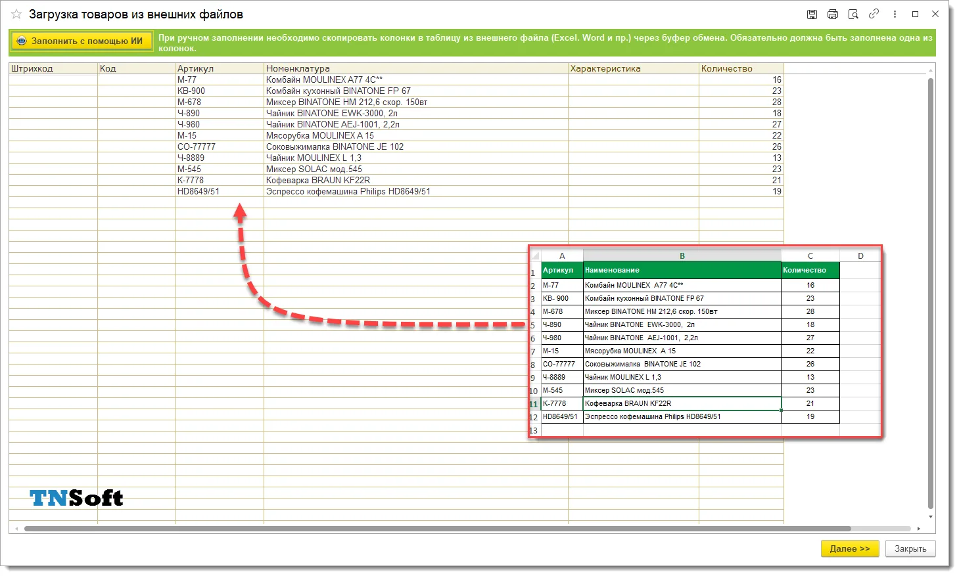Click the Артикул column header in the form table
Viewport: 959px width, 576px height.
[220, 68]
